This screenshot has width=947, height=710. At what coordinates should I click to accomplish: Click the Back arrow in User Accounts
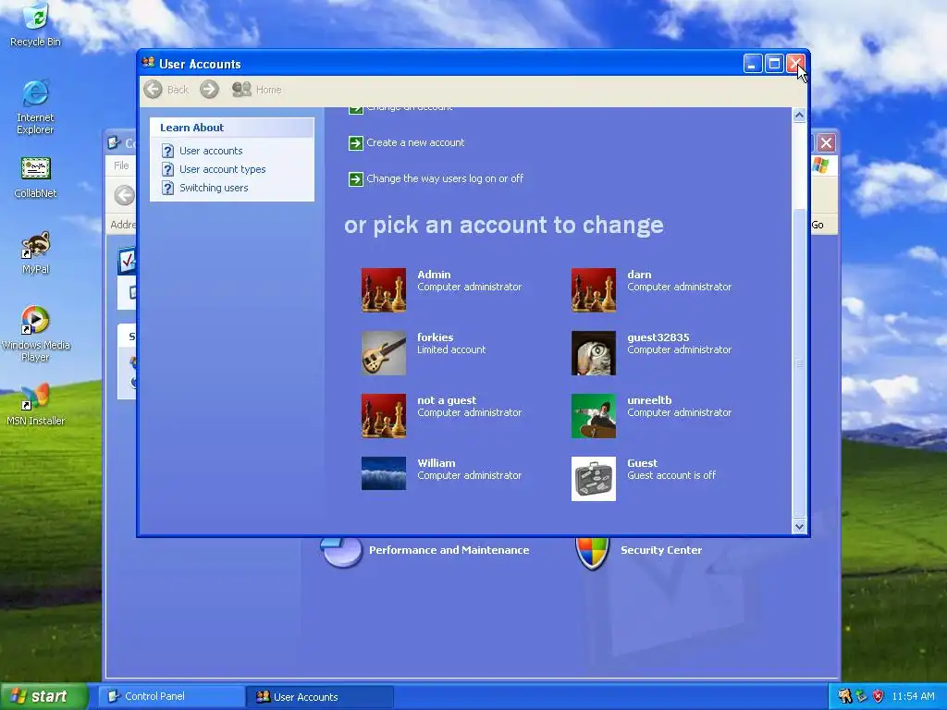pyautogui.click(x=166, y=90)
